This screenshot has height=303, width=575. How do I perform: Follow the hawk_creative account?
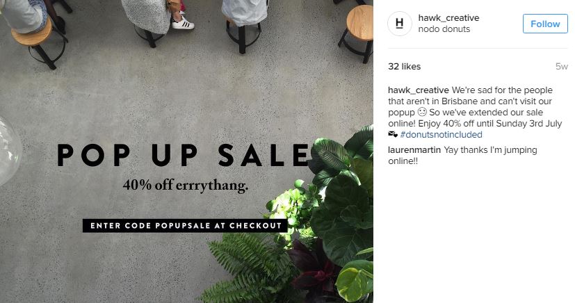544,24
